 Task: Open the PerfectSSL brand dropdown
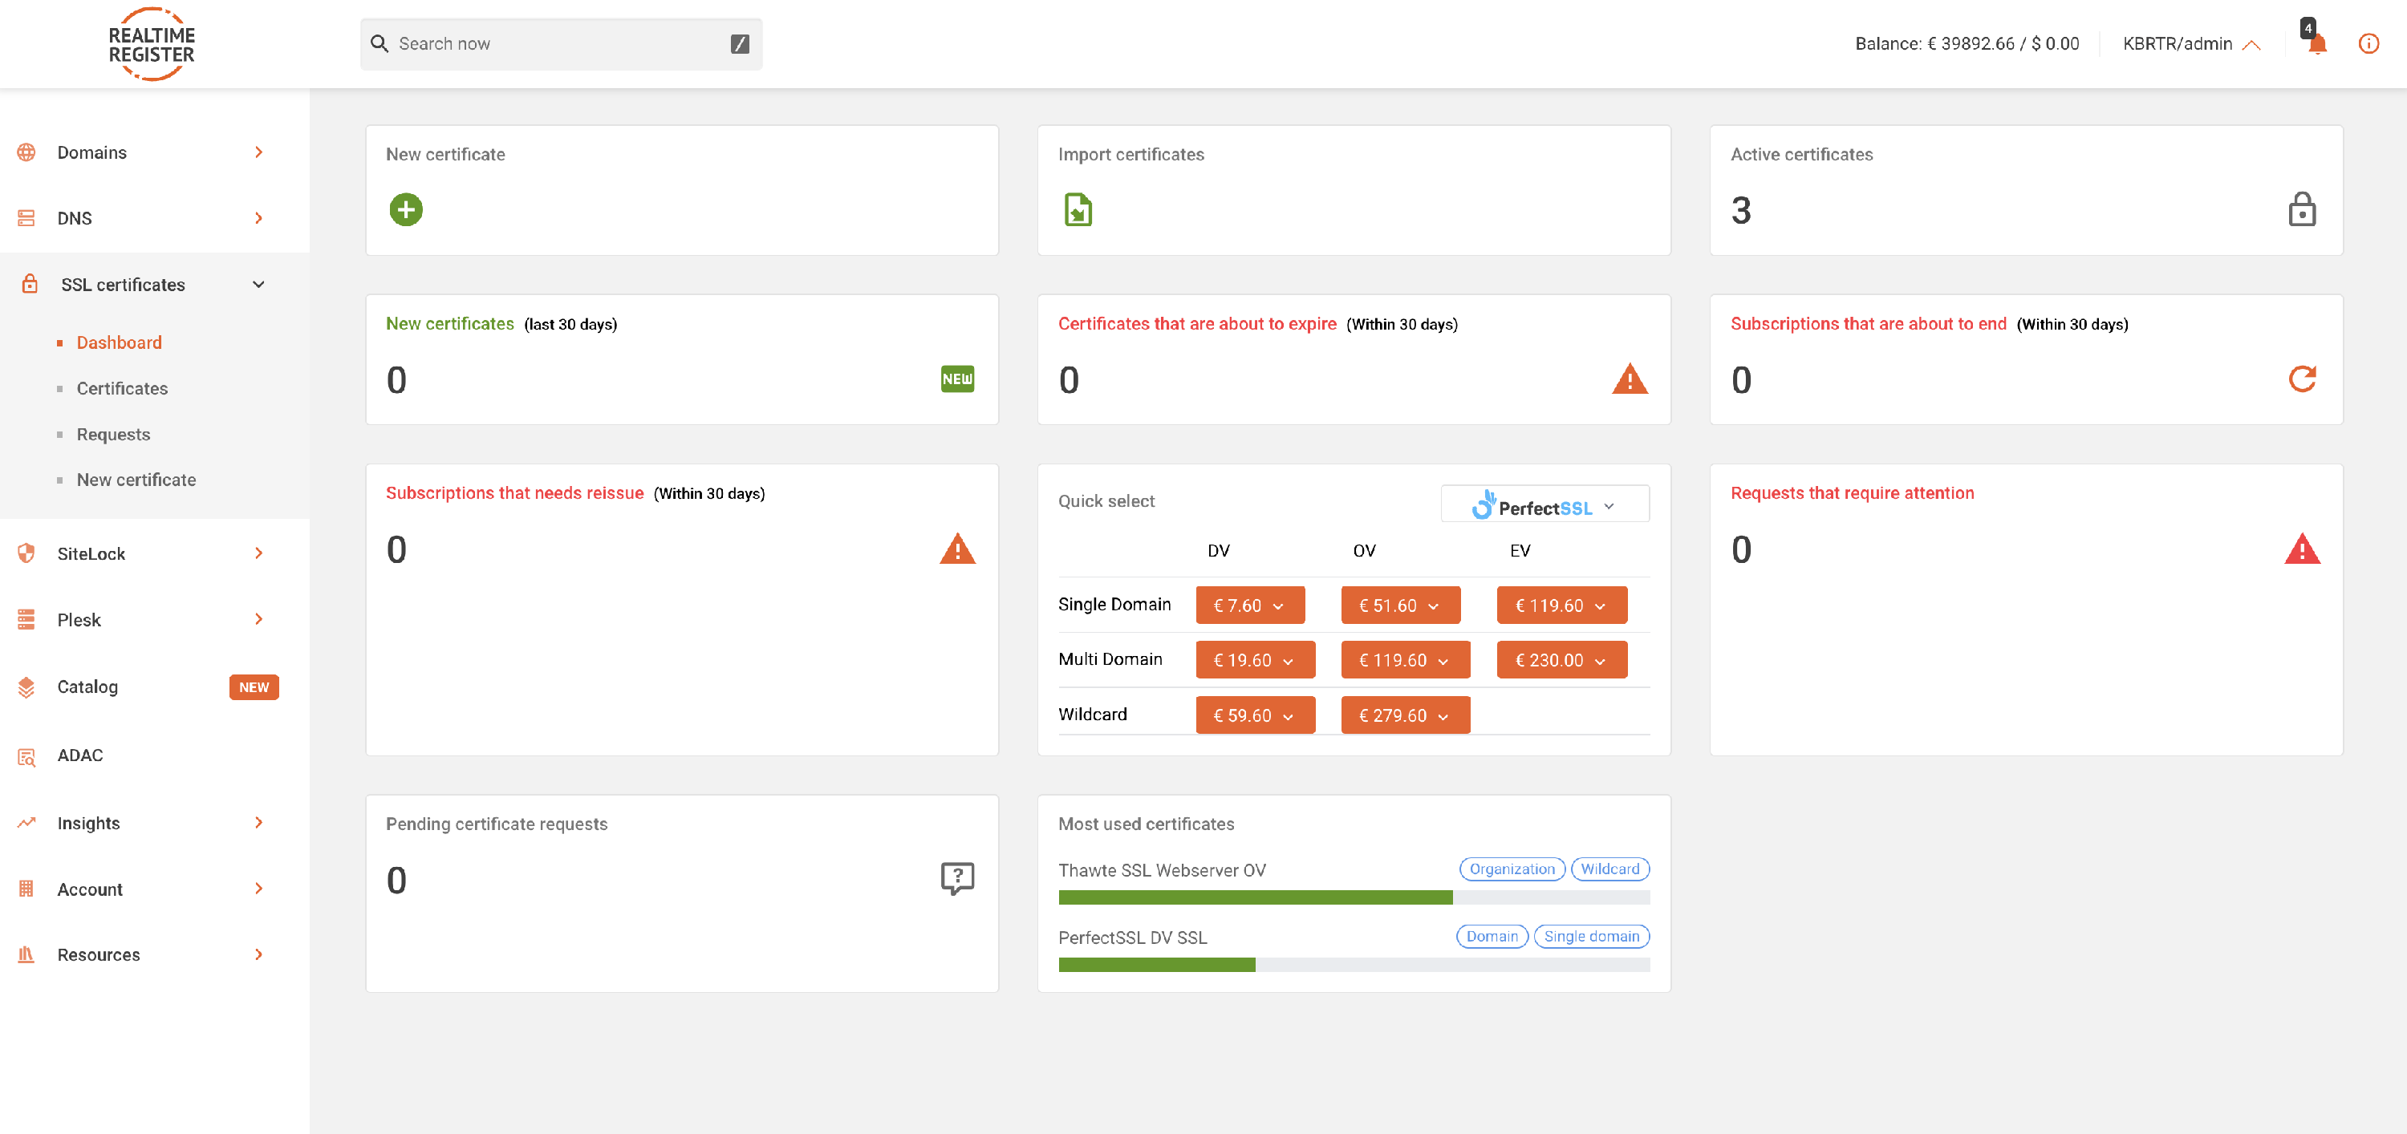(x=1544, y=505)
